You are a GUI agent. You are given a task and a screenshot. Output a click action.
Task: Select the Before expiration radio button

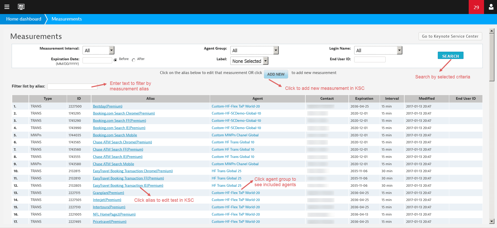pos(115,60)
